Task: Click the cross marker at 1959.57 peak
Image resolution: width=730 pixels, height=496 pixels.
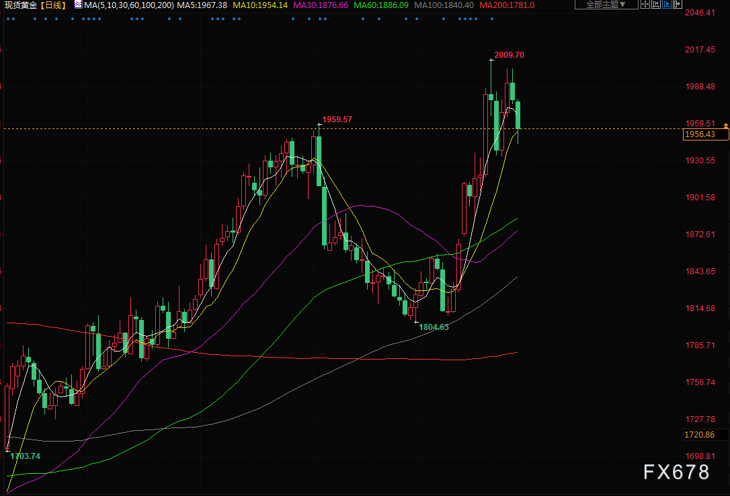Action: [319, 125]
